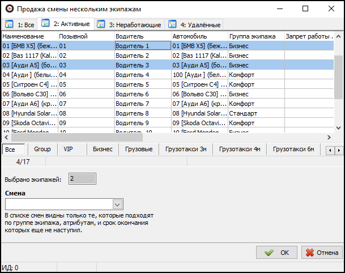The image size is (345, 273).
Task: Click the Отмена button
Action: coord(322,253)
